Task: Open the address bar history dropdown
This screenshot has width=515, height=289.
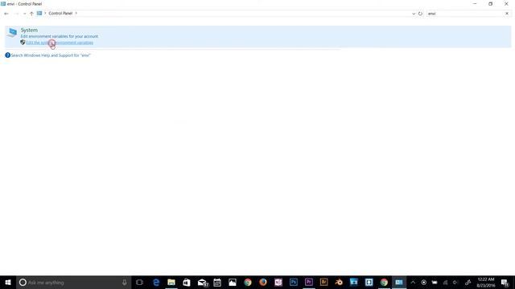Action: point(414,14)
